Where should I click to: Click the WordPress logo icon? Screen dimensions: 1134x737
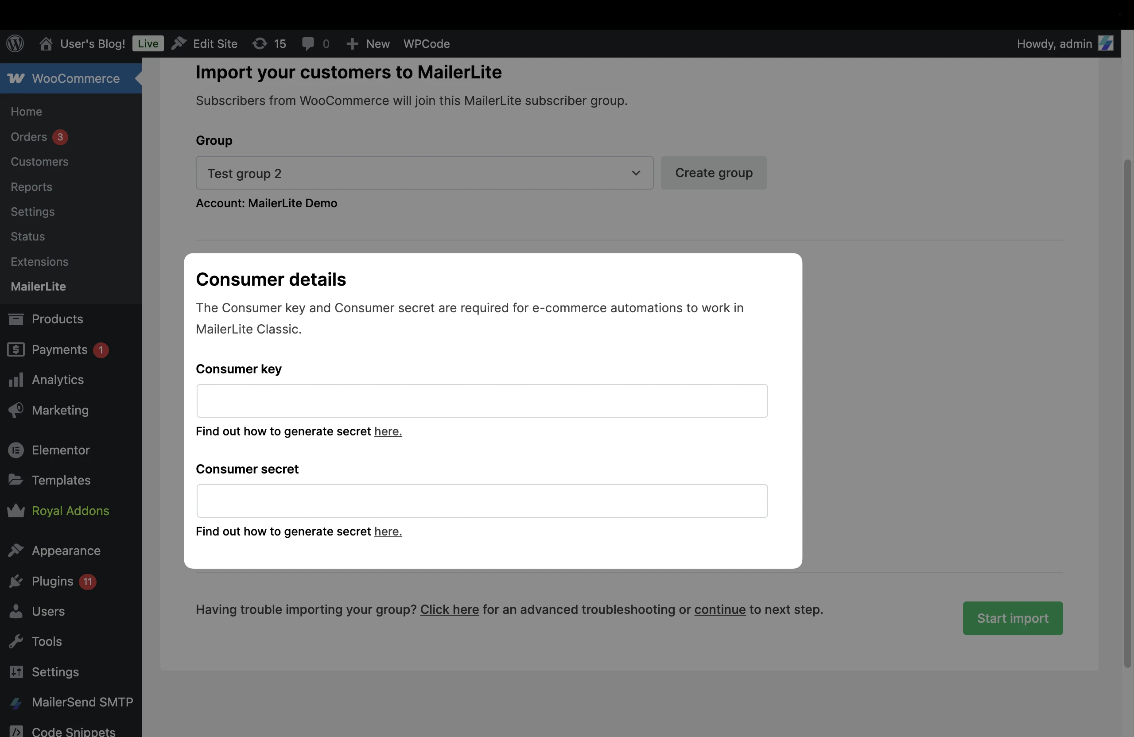click(15, 44)
